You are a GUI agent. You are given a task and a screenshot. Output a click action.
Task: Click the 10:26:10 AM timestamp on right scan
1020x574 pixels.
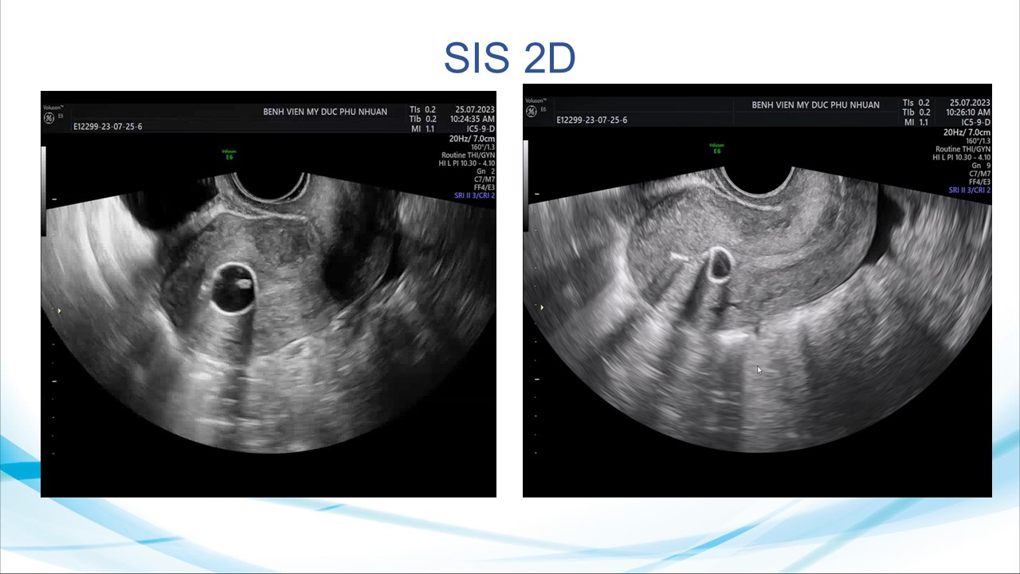(x=967, y=112)
